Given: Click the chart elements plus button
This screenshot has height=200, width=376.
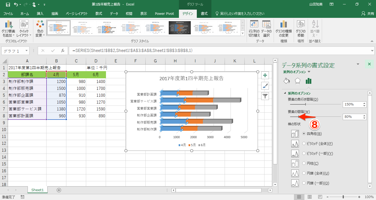Looking at the screenshot, I should point(265,75).
